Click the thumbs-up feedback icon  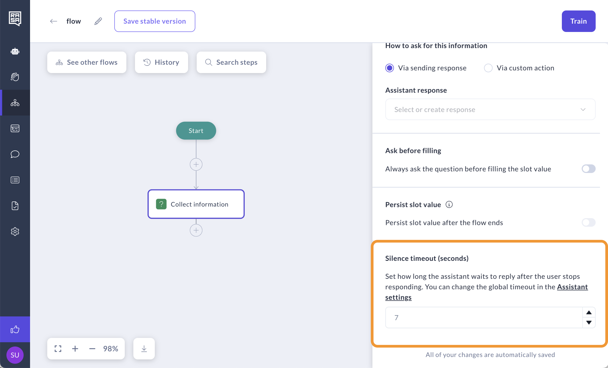point(15,329)
